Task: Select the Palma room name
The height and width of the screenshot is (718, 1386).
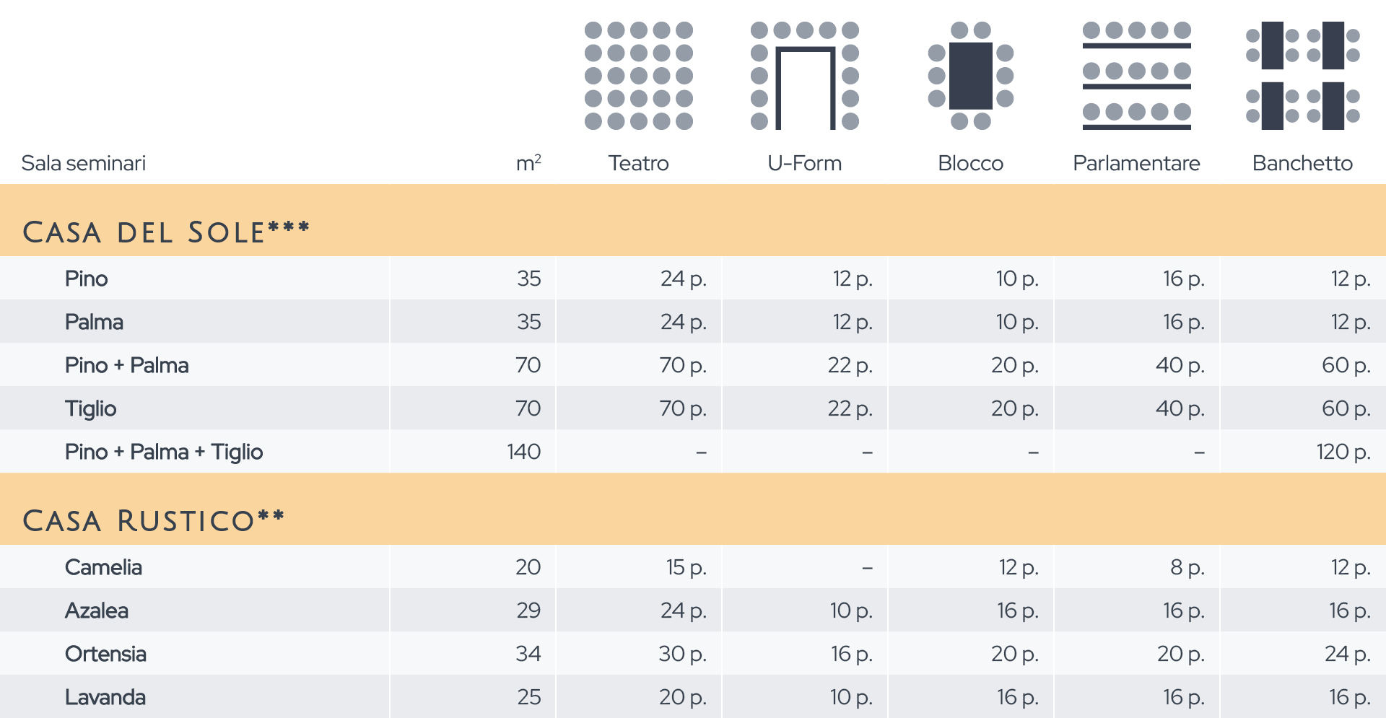Action: pos(94,322)
